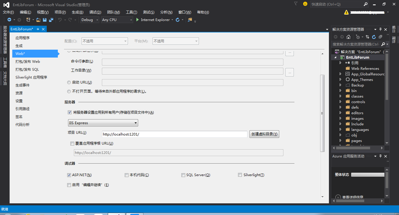Search Solution Explorer with the magnifier icon
The width and height of the screenshot is (399, 215).
(x=383, y=44)
